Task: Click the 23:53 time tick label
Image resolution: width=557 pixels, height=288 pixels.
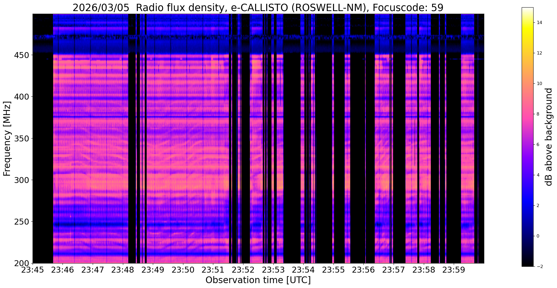Action: pyautogui.click(x=274, y=270)
